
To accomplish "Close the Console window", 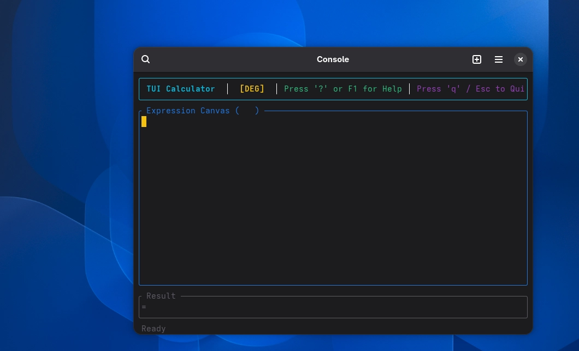I will click(521, 59).
